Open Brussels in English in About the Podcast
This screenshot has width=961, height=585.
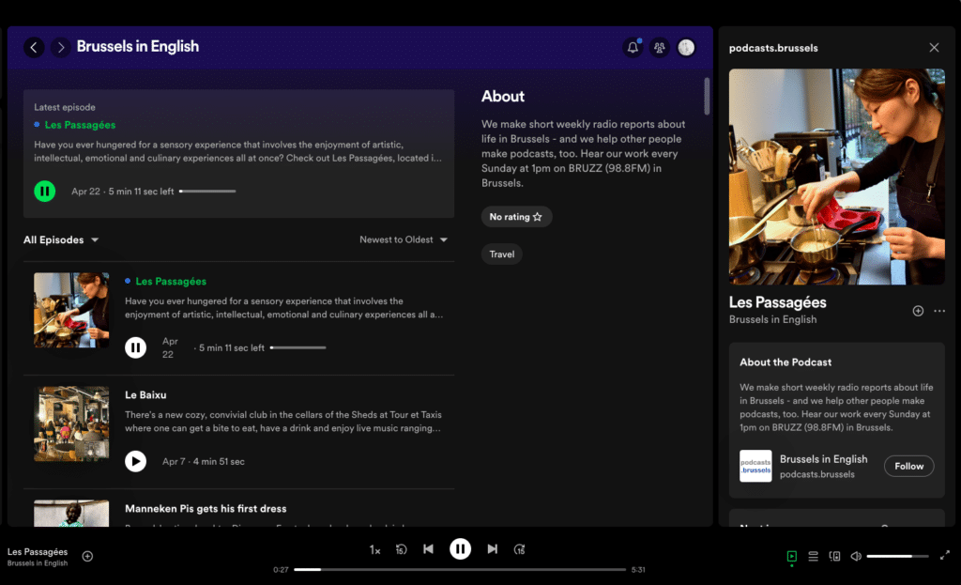(x=823, y=459)
